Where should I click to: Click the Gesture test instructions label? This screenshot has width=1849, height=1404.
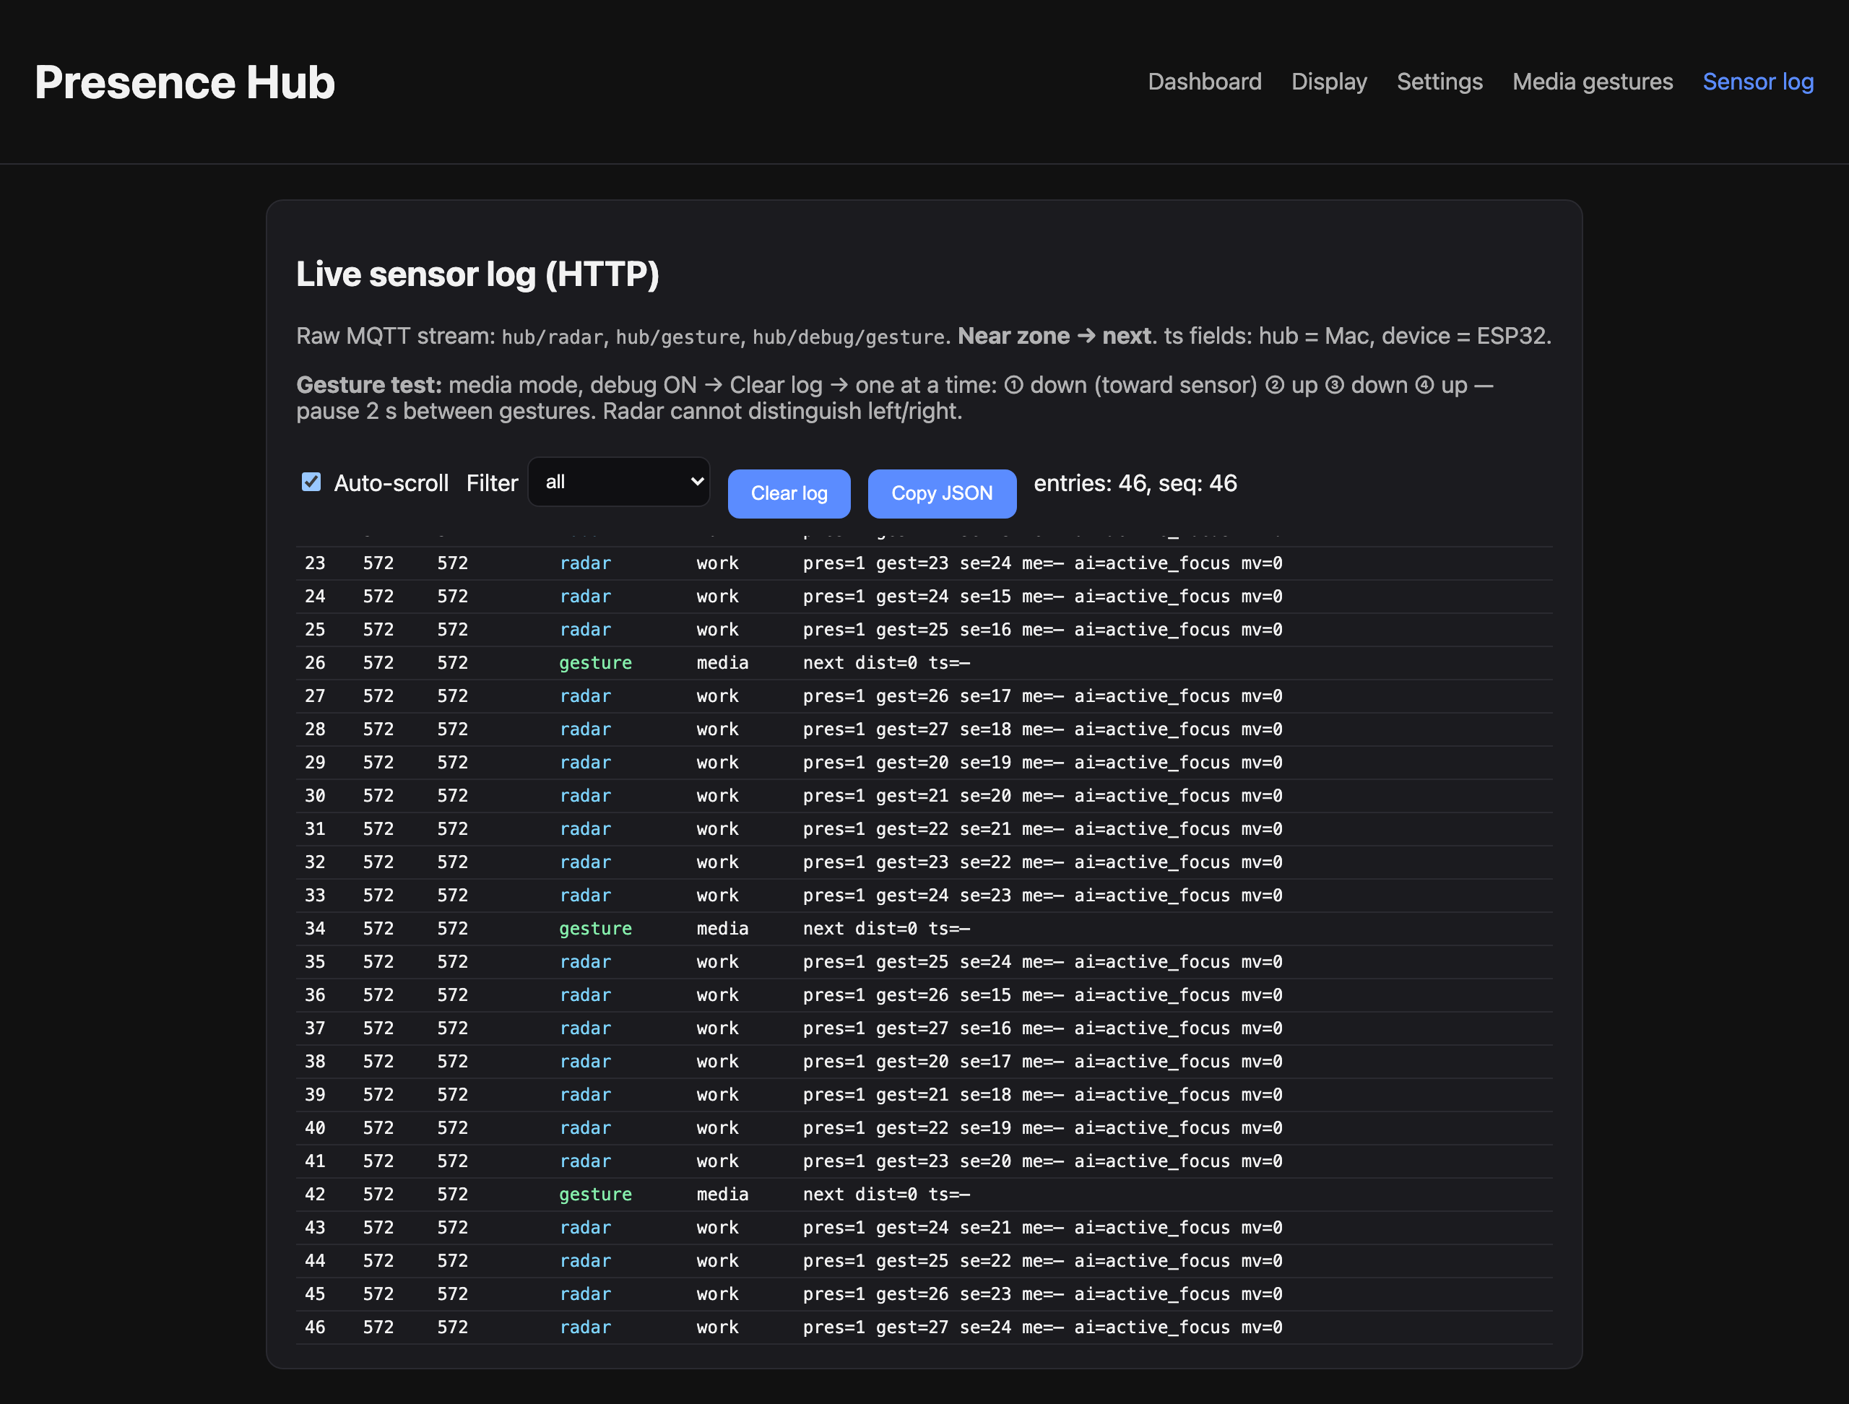pyautogui.click(x=368, y=385)
